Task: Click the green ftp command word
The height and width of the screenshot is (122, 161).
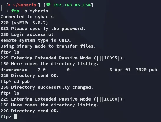Action: [x=15, y=11]
